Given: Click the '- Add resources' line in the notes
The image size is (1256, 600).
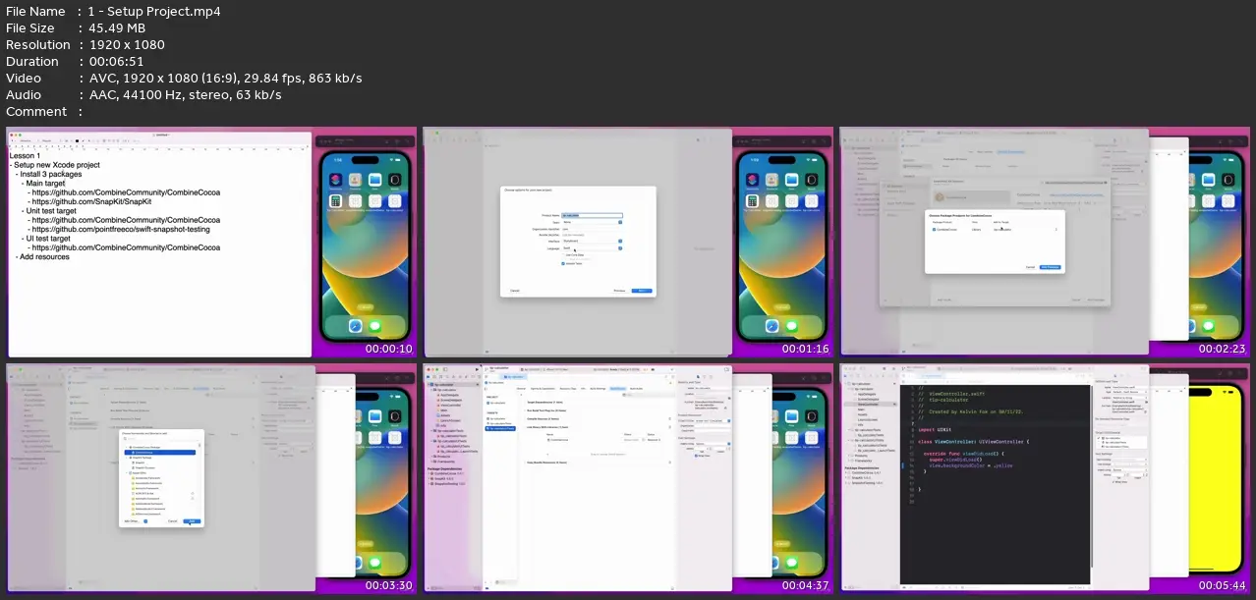Looking at the screenshot, I should (42, 256).
